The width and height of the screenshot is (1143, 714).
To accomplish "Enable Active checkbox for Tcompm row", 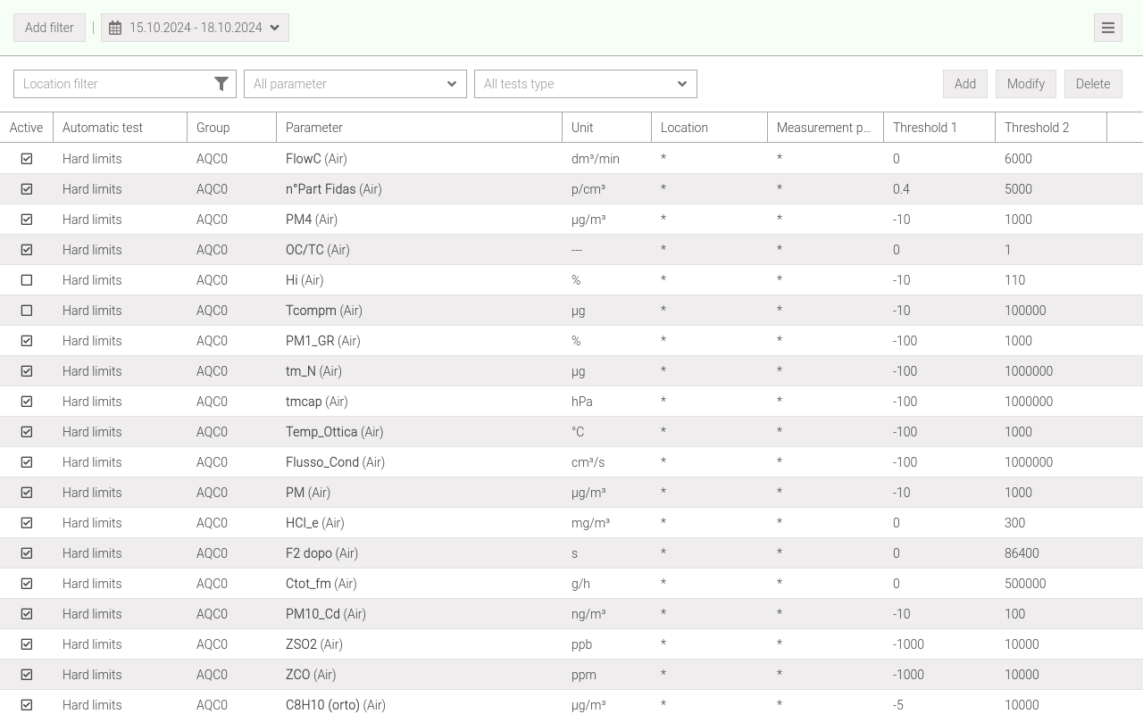I will click(x=27, y=311).
